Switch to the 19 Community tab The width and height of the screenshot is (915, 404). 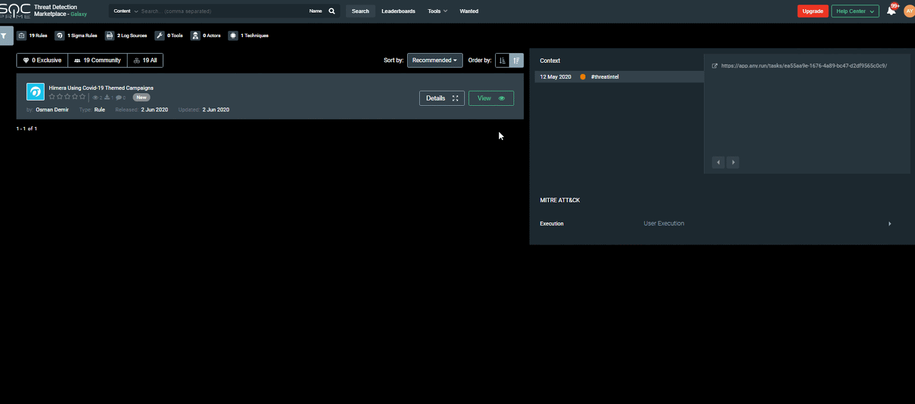pos(98,61)
